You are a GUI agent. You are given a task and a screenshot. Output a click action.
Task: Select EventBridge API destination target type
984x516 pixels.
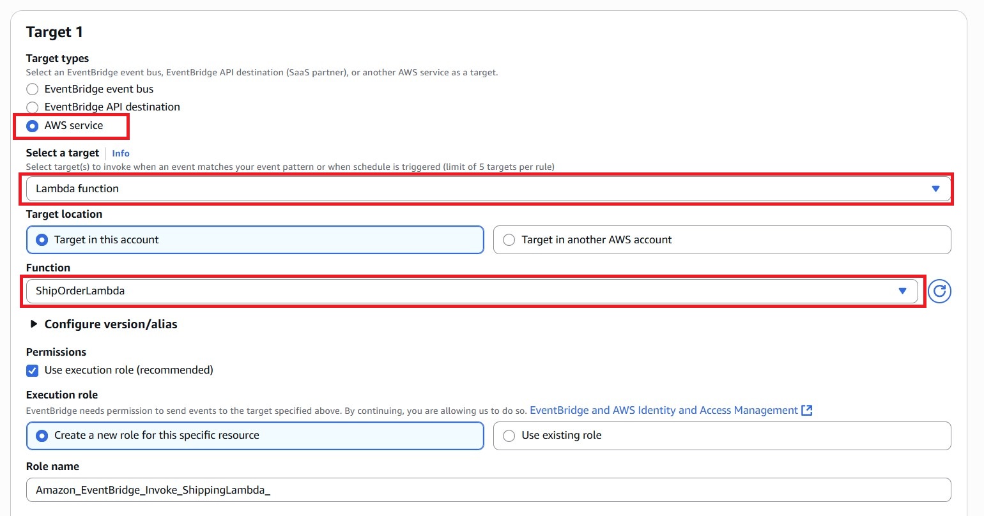pyautogui.click(x=32, y=107)
